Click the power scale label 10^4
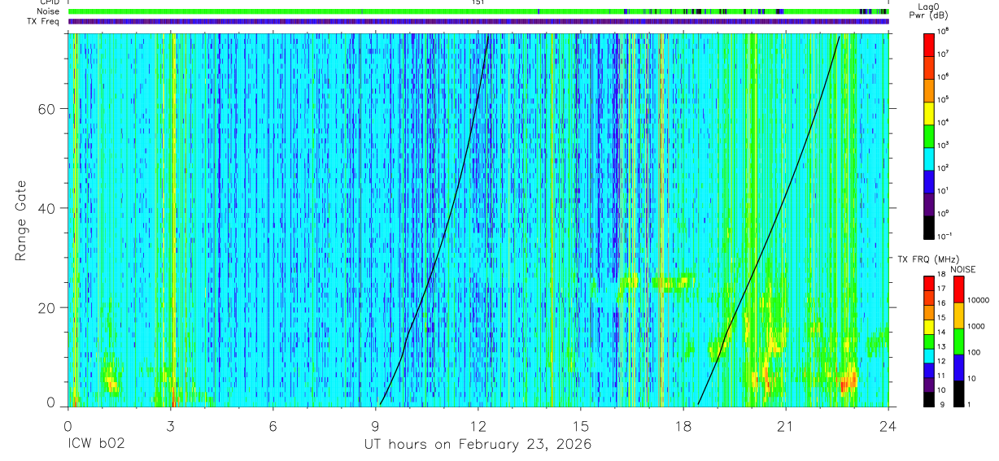 (x=944, y=122)
